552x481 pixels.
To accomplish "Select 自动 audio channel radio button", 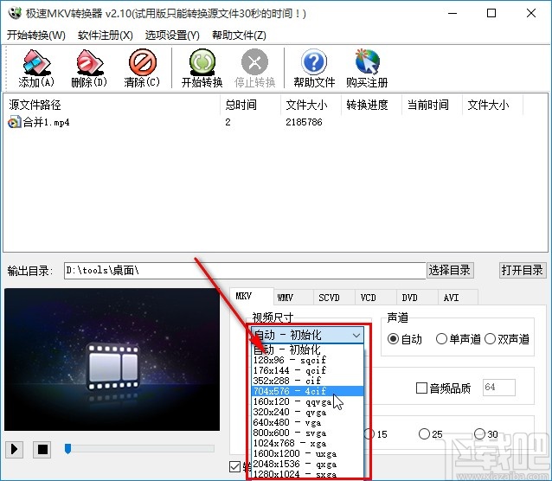I will click(x=393, y=339).
